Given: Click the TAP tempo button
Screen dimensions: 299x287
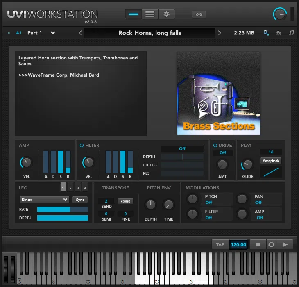Looking at the screenshot, I should click(x=220, y=245).
